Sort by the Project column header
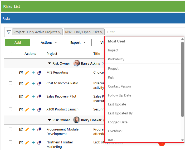Screen dimensions: 185x150 [x=52, y=54]
